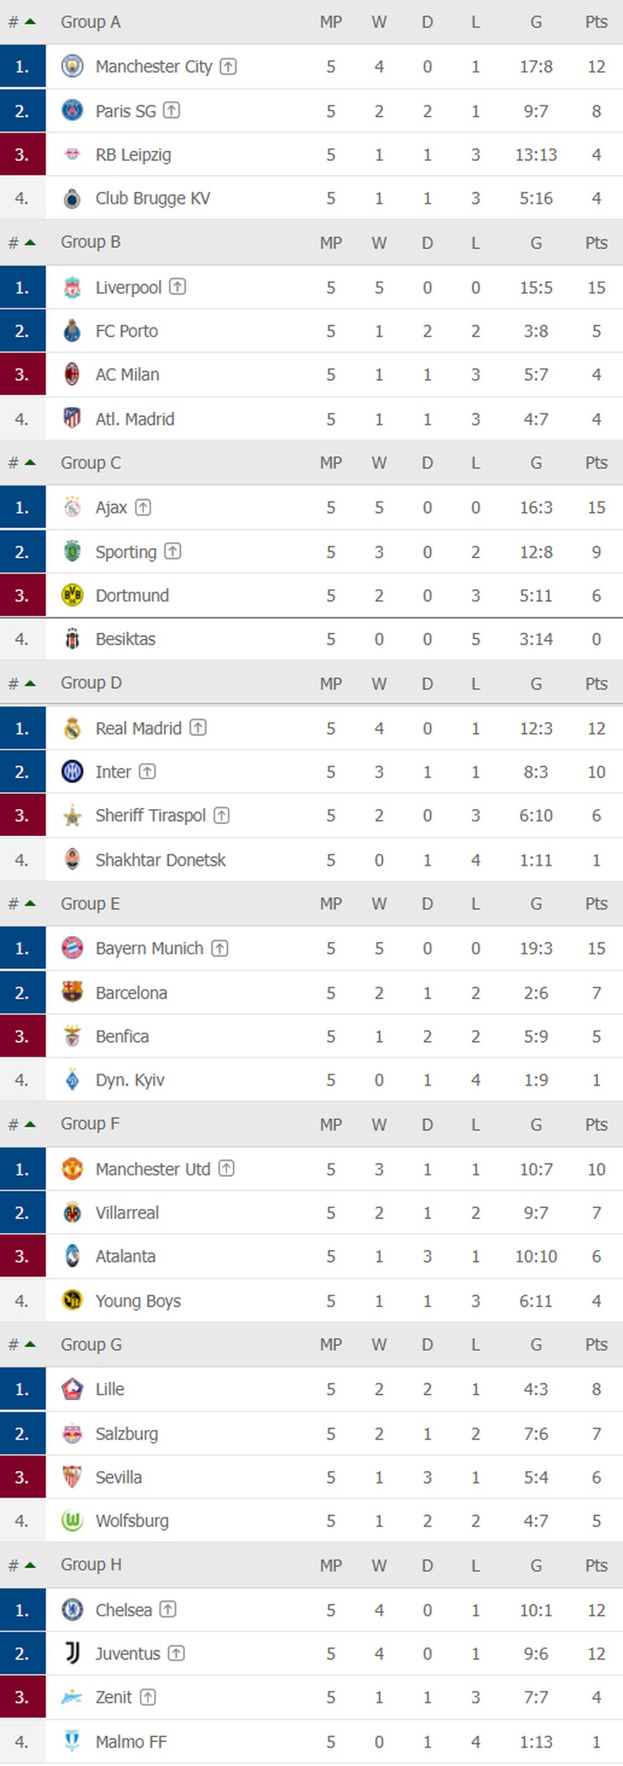This screenshot has height=1766, width=623.
Task: Click the Dortmund BVB logo
Action: pyautogui.click(x=72, y=595)
